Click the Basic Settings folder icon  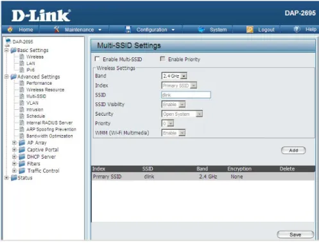(x=13, y=50)
